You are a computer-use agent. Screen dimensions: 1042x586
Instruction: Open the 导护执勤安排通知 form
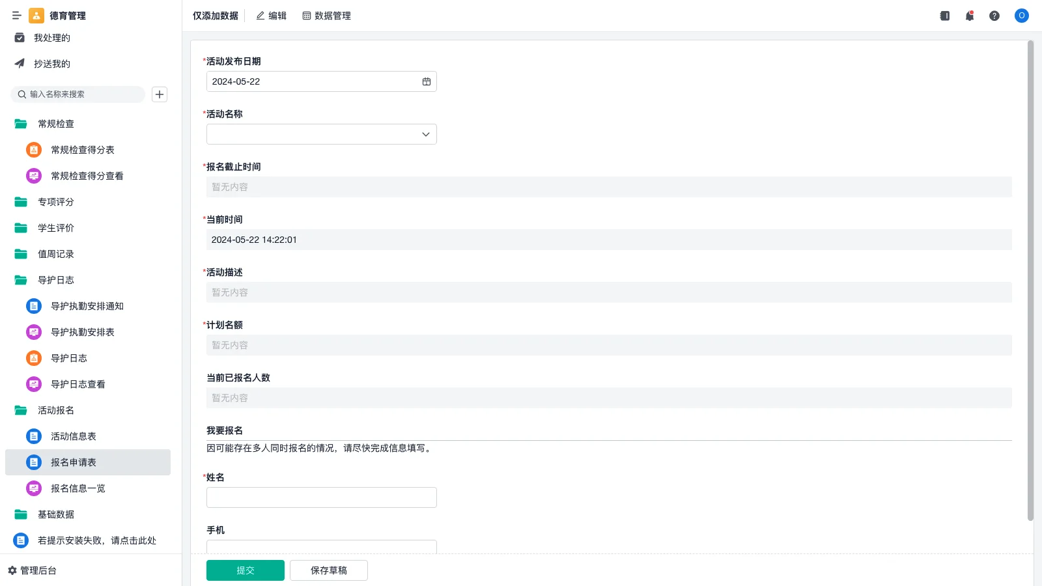pyautogui.click(x=88, y=306)
